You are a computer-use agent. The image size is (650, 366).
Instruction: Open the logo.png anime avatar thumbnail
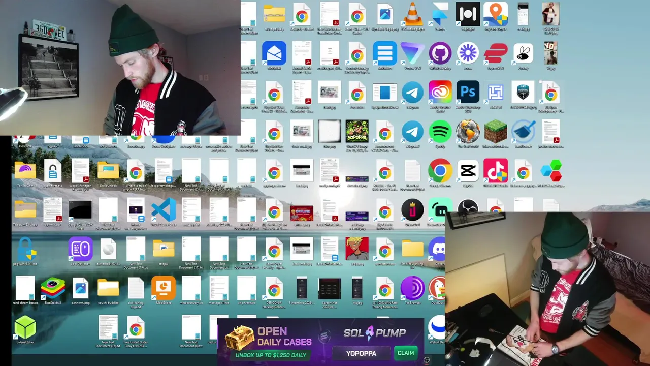(x=357, y=250)
